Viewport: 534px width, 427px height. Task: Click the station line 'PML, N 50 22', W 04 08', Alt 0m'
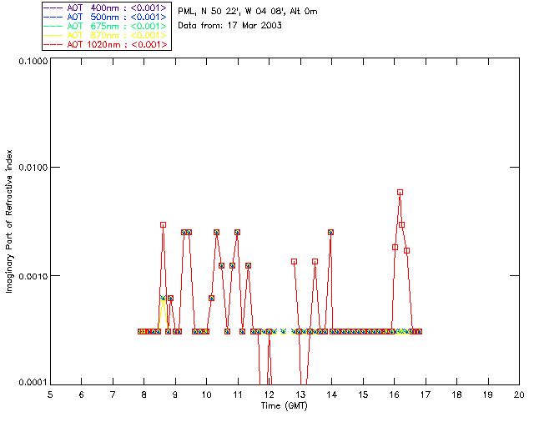248,12
